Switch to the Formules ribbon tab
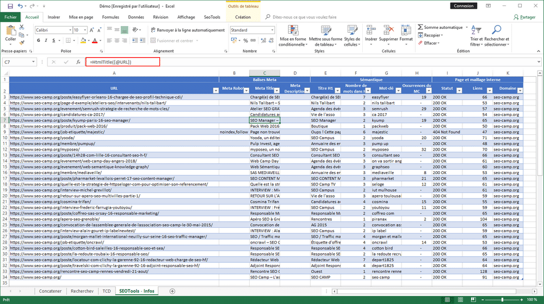The width and height of the screenshot is (544, 304). (110, 17)
